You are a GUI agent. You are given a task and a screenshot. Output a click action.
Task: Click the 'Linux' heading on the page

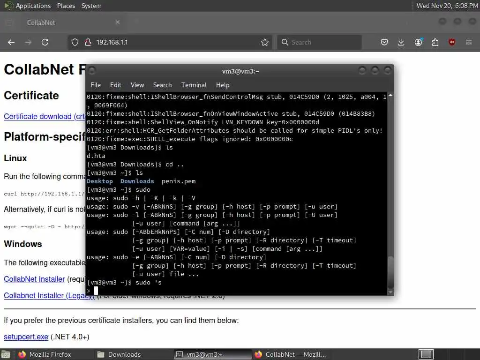pos(15,158)
